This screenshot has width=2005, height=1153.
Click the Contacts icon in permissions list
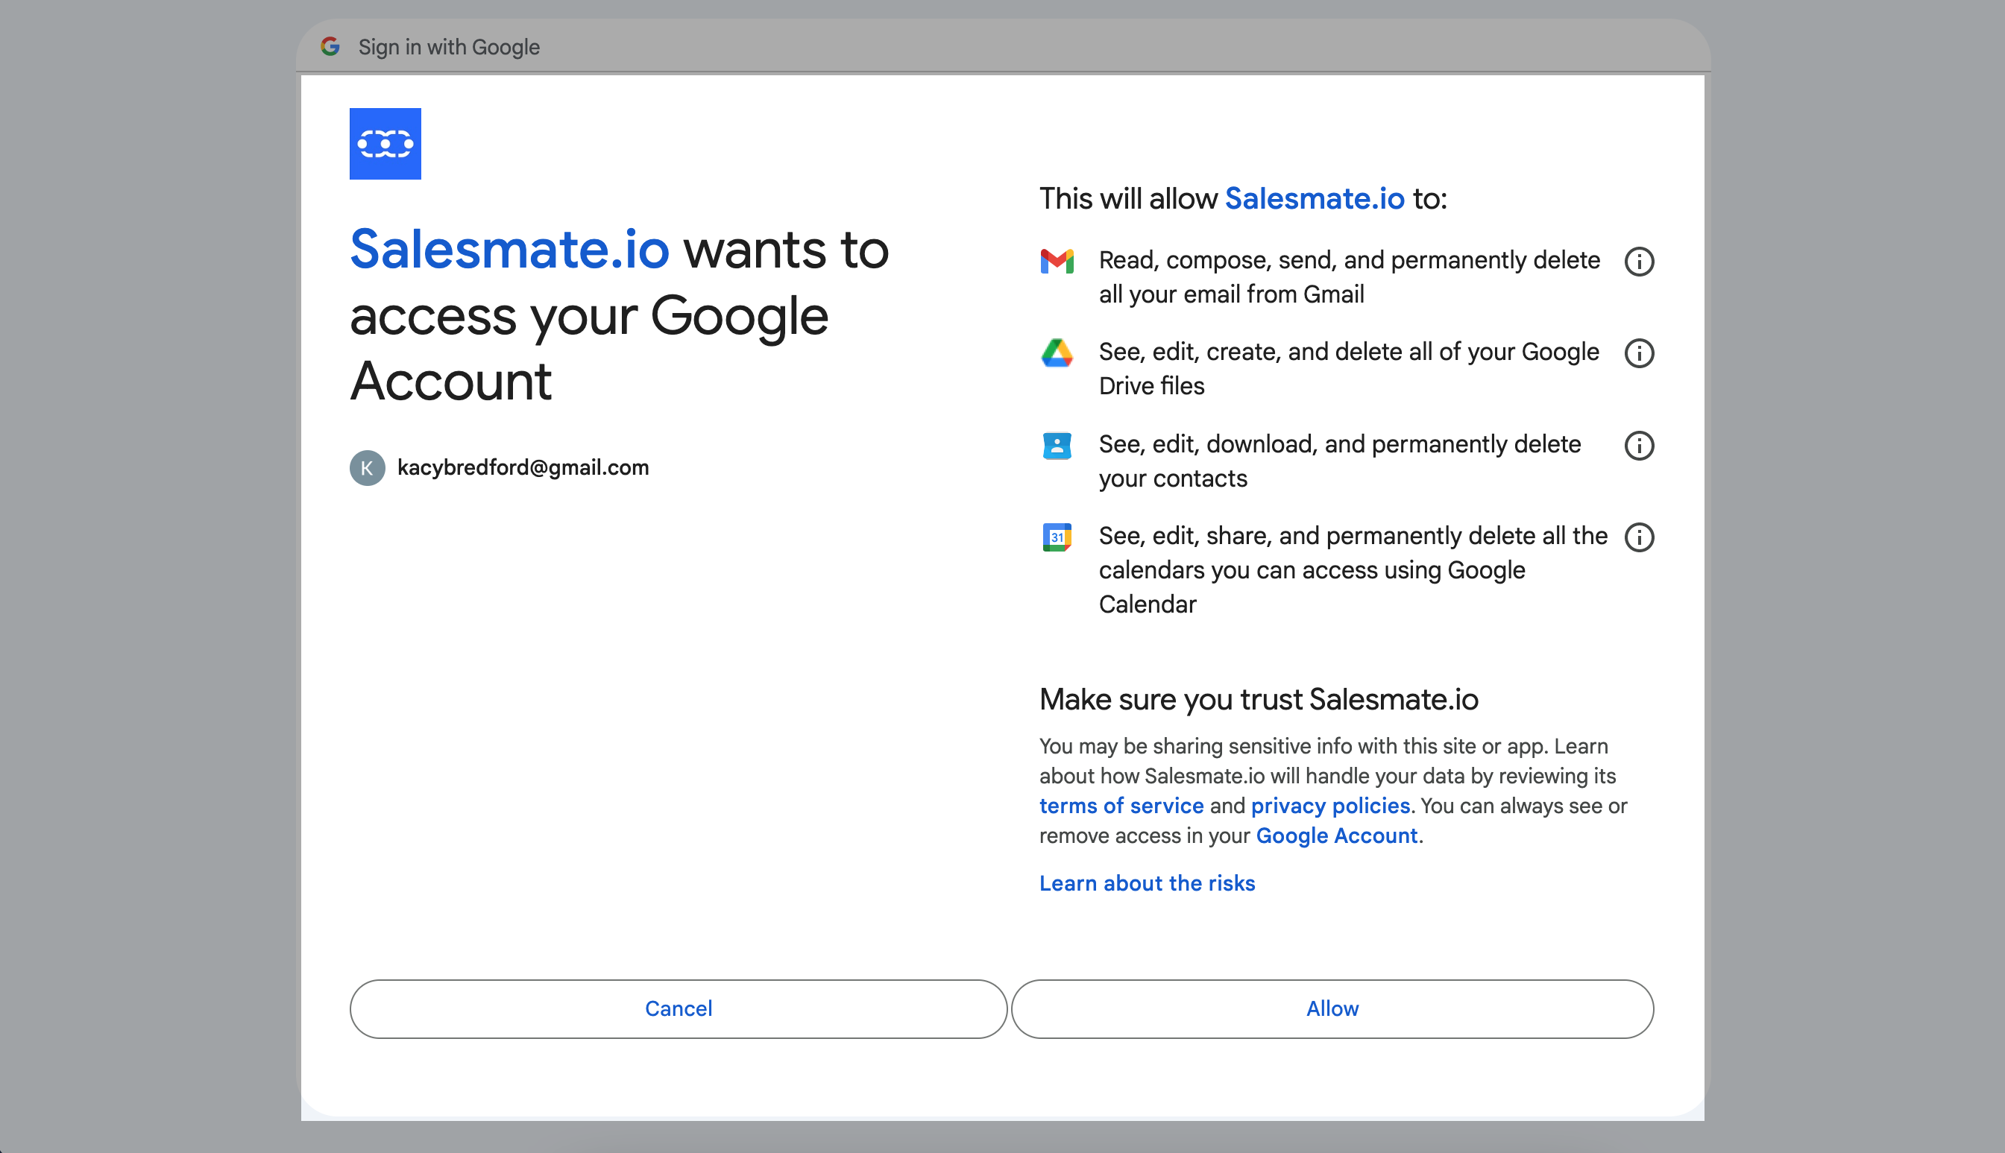coord(1057,445)
